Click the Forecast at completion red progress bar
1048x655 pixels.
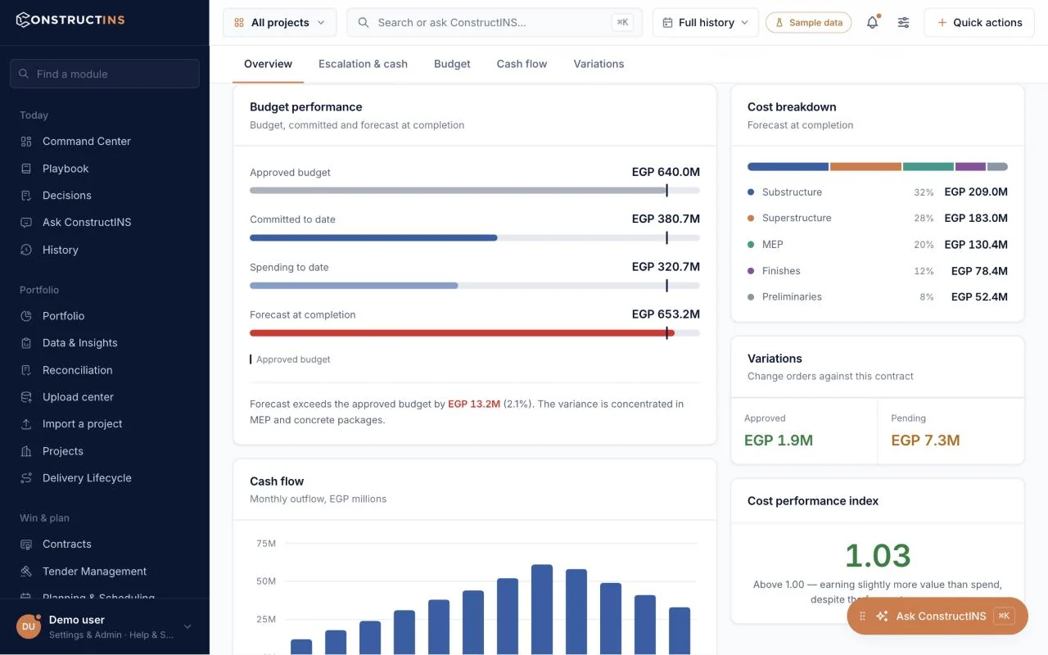462,333
